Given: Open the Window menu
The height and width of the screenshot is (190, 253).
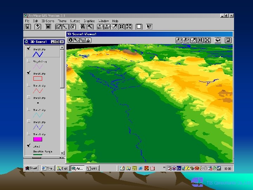Looking at the screenshot, I should 103,21.
